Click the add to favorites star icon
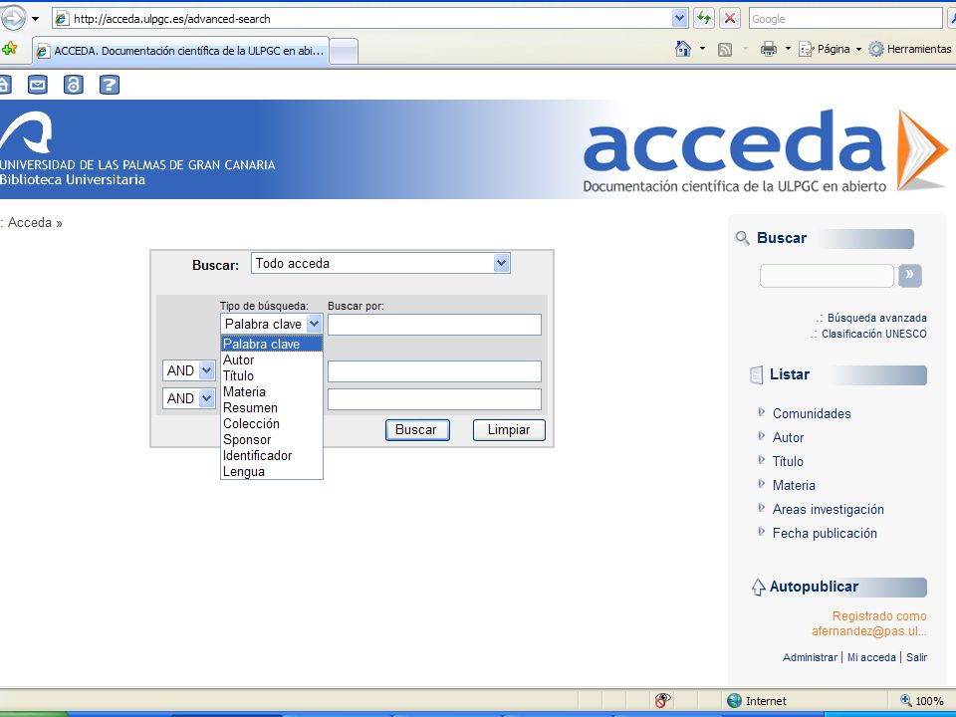The height and width of the screenshot is (717, 956). [10, 49]
